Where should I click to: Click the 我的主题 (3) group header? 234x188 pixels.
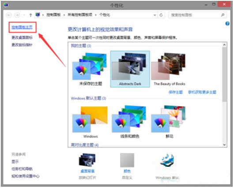(81, 46)
